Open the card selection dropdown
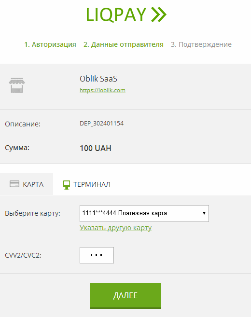The height and width of the screenshot is (317, 251). [144, 213]
